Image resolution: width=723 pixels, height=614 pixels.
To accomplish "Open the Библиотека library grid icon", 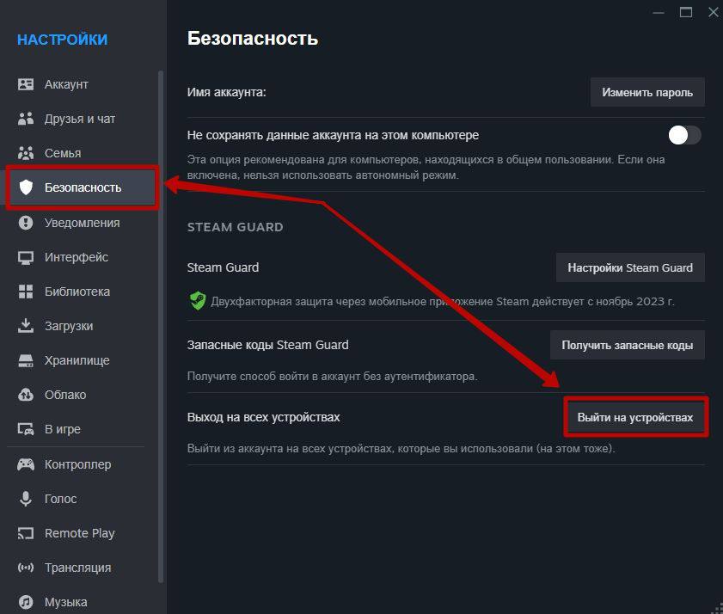I will coord(27,292).
